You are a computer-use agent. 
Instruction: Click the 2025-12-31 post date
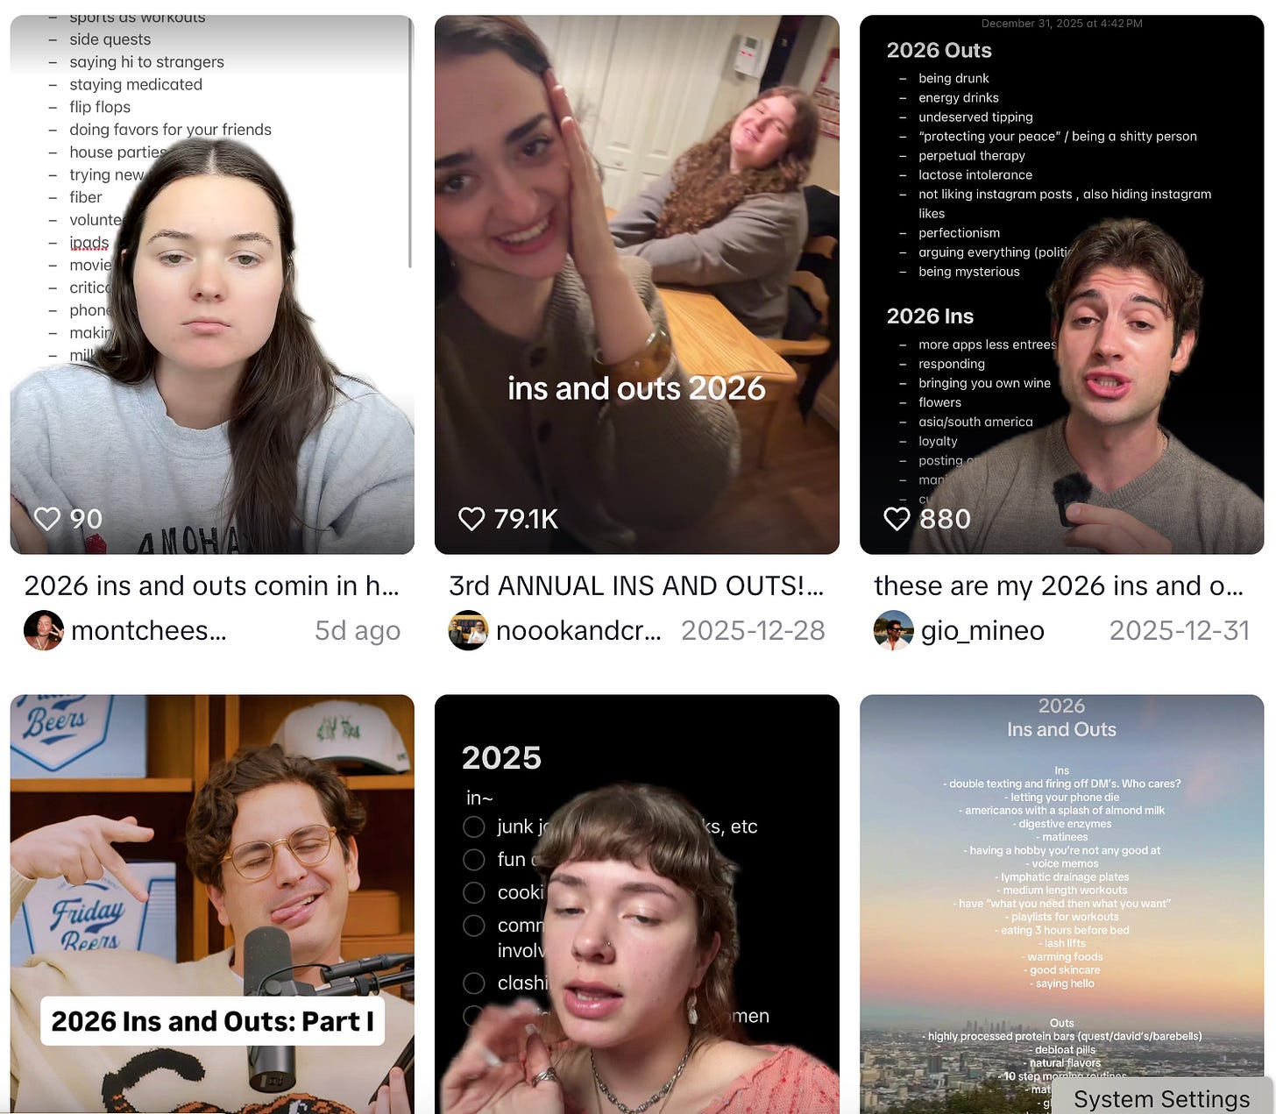(1179, 630)
